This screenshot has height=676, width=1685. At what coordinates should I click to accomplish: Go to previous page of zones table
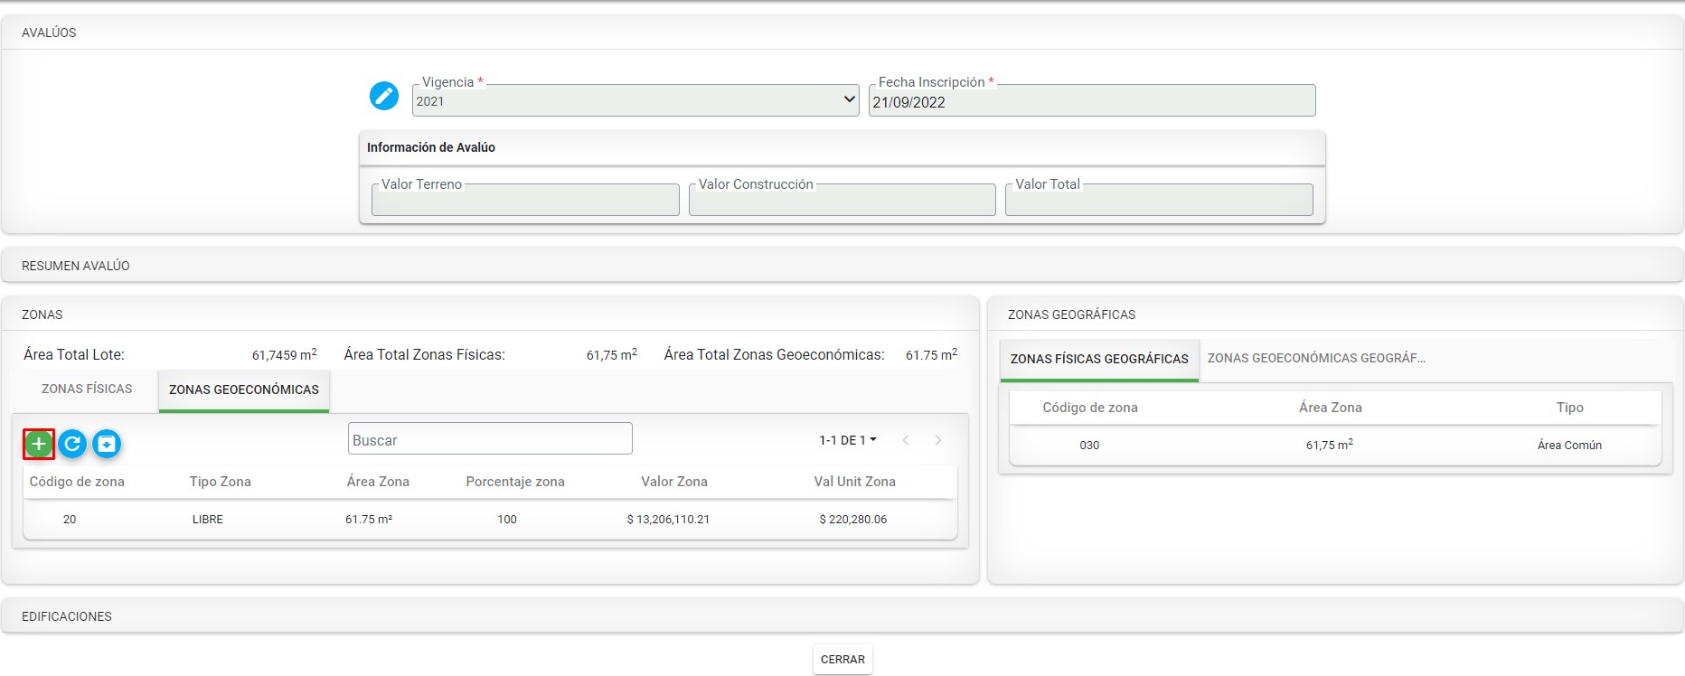point(906,440)
